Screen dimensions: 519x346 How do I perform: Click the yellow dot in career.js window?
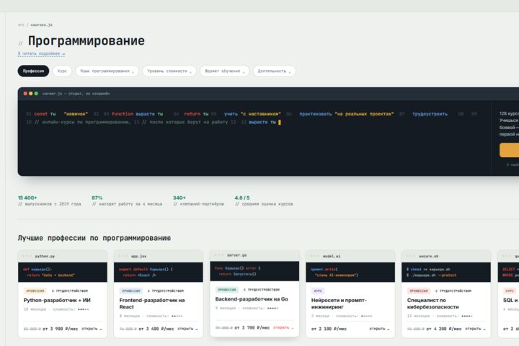coord(31,94)
